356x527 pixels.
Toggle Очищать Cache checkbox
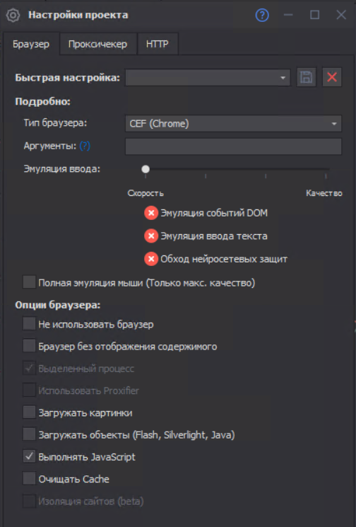[29, 478]
